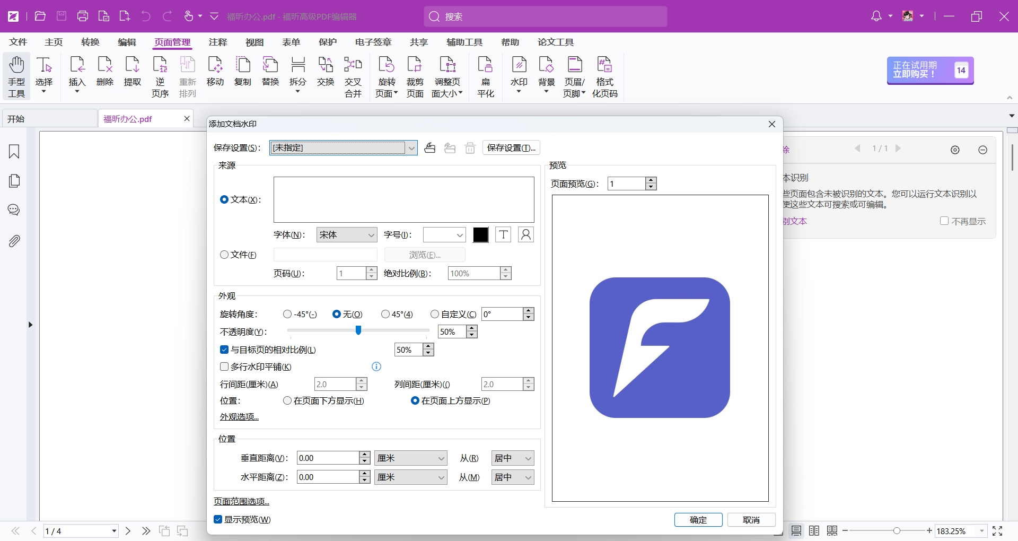The height and width of the screenshot is (541, 1018).
Task: Select the -45° rotation radio button
Action: tap(287, 314)
